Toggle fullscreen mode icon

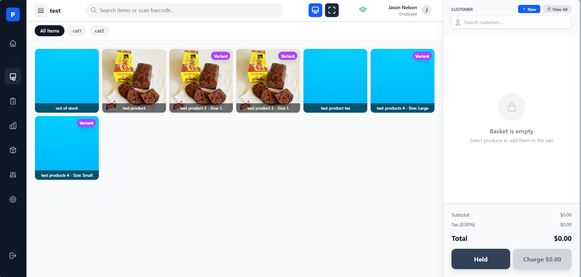point(332,10)
